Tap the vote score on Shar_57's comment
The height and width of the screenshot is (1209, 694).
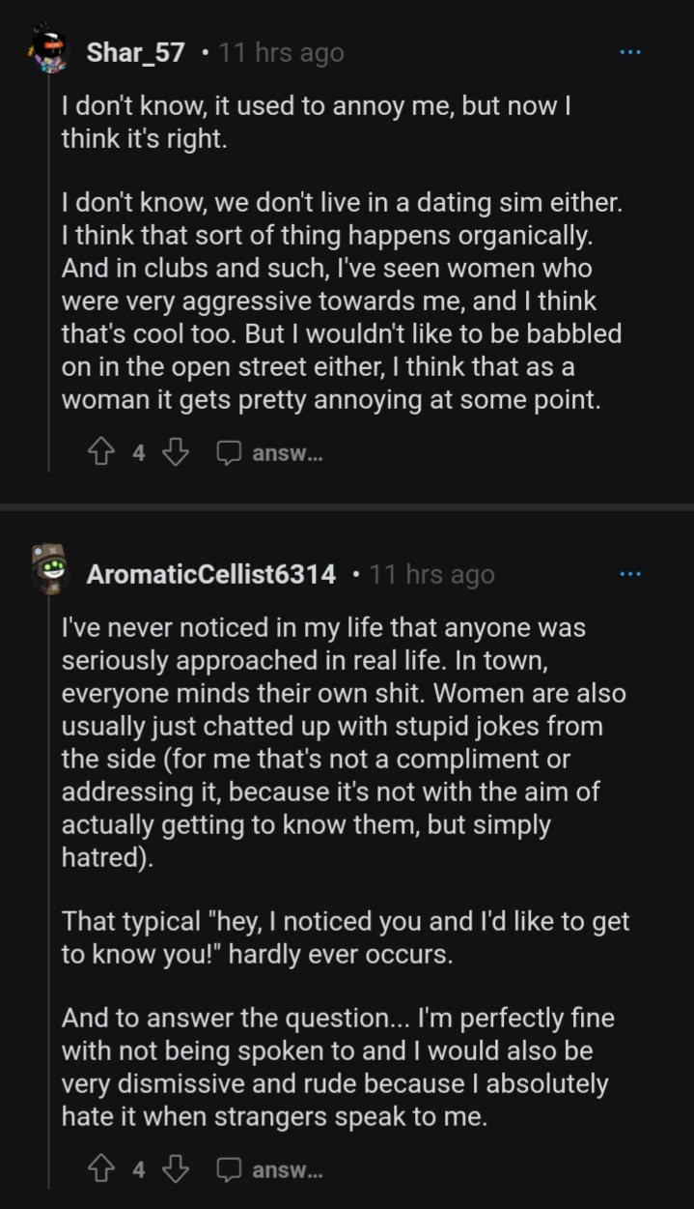[138, 452]
